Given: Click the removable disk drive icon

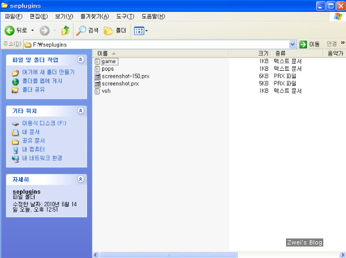Looking at the screenshot, I should coord(15,124).
